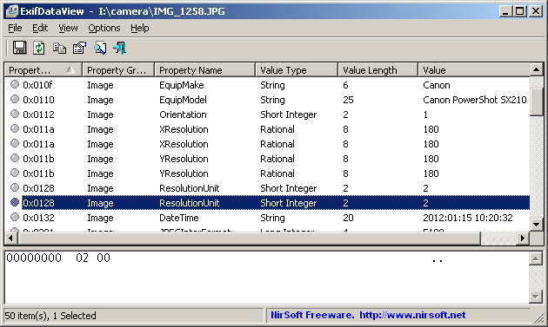The width and height of the screenshot is (548, 327).
Task: Sort by the Property Name column header
Action: tap(204, 70)
